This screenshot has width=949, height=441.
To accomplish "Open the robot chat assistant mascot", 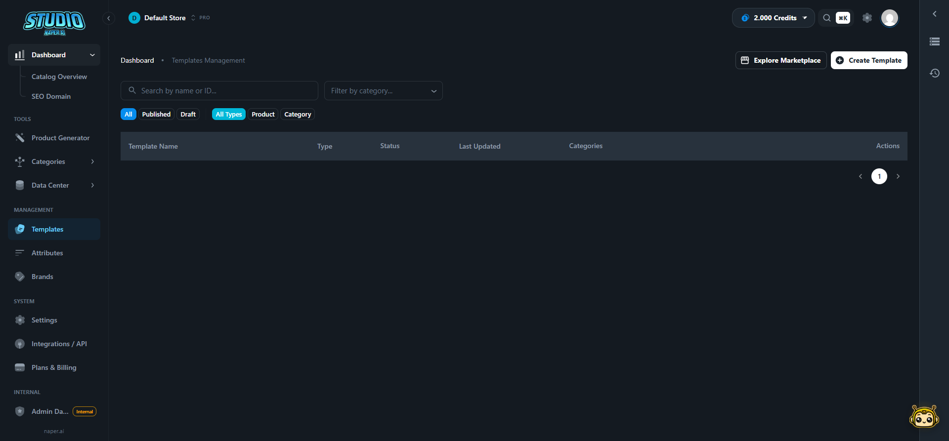I will pos(924,416).
